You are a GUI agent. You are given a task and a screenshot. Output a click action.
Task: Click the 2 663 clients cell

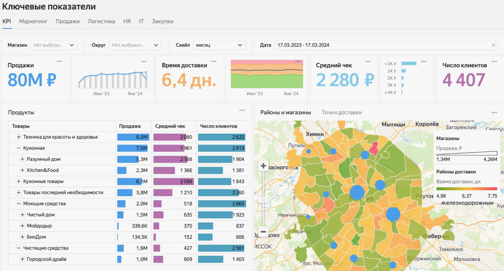(222, 204)
